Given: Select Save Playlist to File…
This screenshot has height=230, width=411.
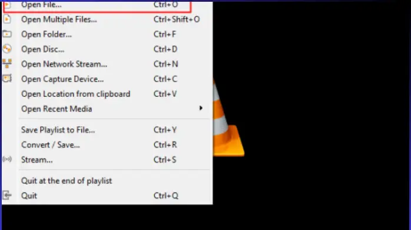Looking at the screenshot, I should point(107,130).
